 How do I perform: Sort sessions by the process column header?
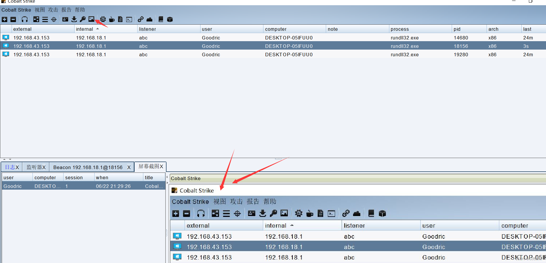420,29
